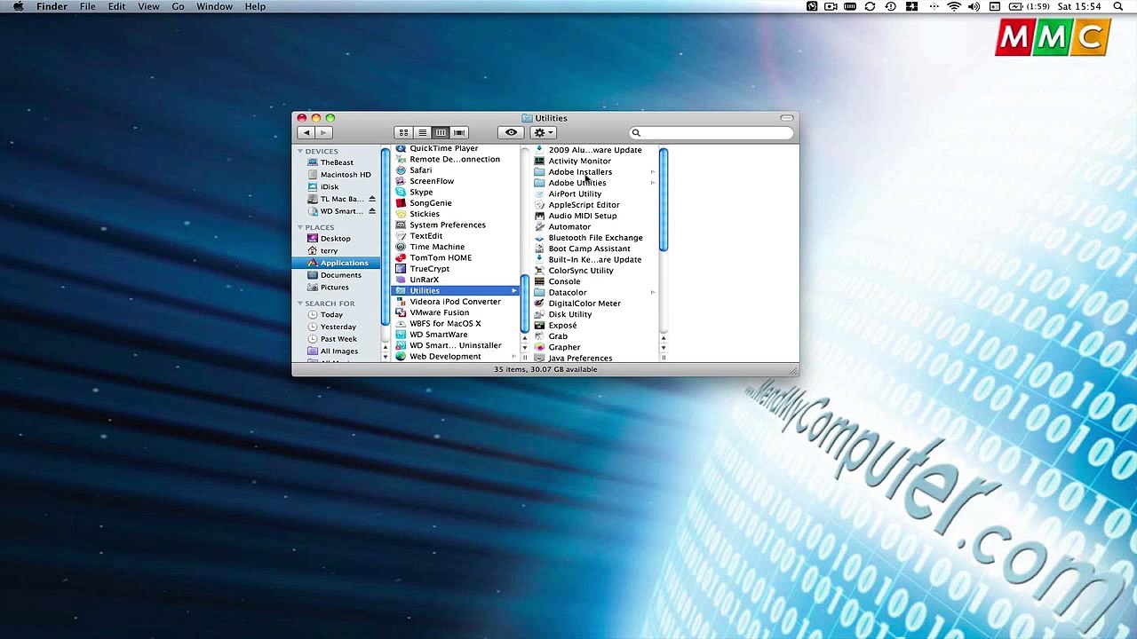Open the Apple menu
This screenshot has width=1137, height=639.
(x=18, y=7)
